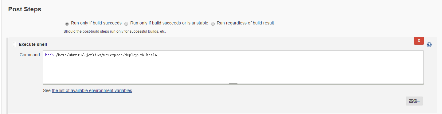Click the "Should the post-build steps run" help text
The image size is (442, 114).
(x=115, y=31)
